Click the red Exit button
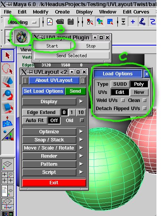 54,183
